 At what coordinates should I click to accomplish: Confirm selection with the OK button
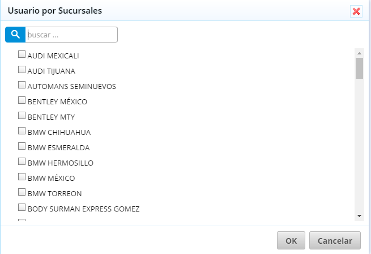click(x=291, y=240)
